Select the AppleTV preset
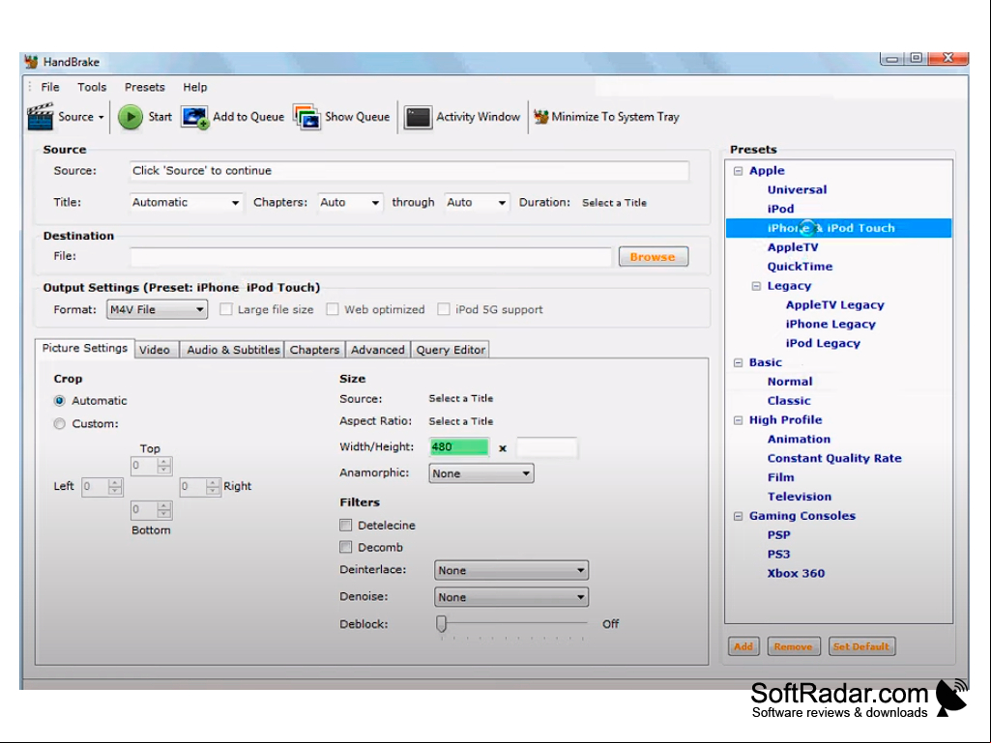This screenshot has width=991, height=743. (x=793, y=247)
